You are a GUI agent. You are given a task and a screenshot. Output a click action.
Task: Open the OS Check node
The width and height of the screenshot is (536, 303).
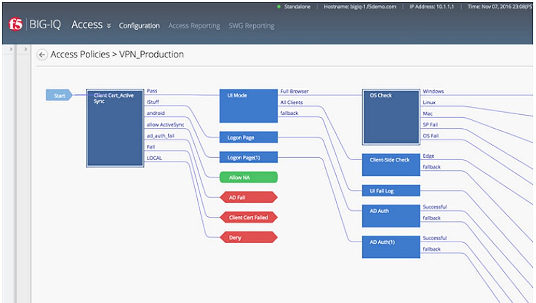(391, 117)
